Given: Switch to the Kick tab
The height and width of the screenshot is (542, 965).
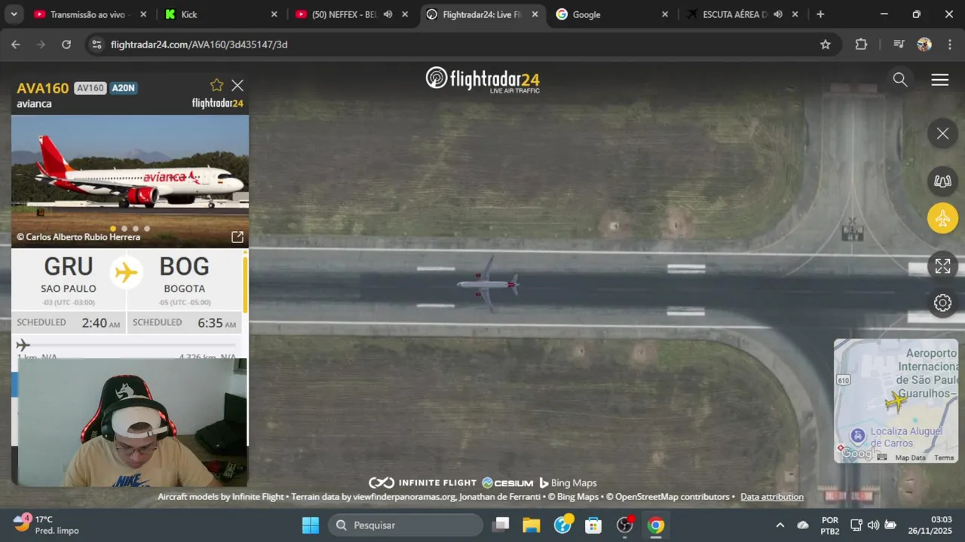Looking at the screenshot, I should (x=221, y=14).
